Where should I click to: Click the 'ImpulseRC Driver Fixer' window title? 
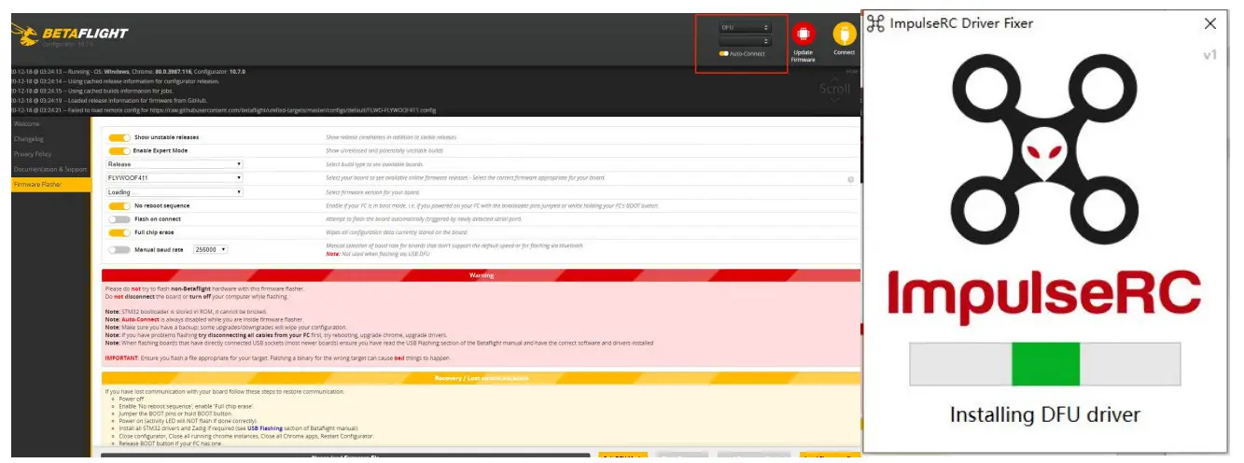(x=961, y=23)
